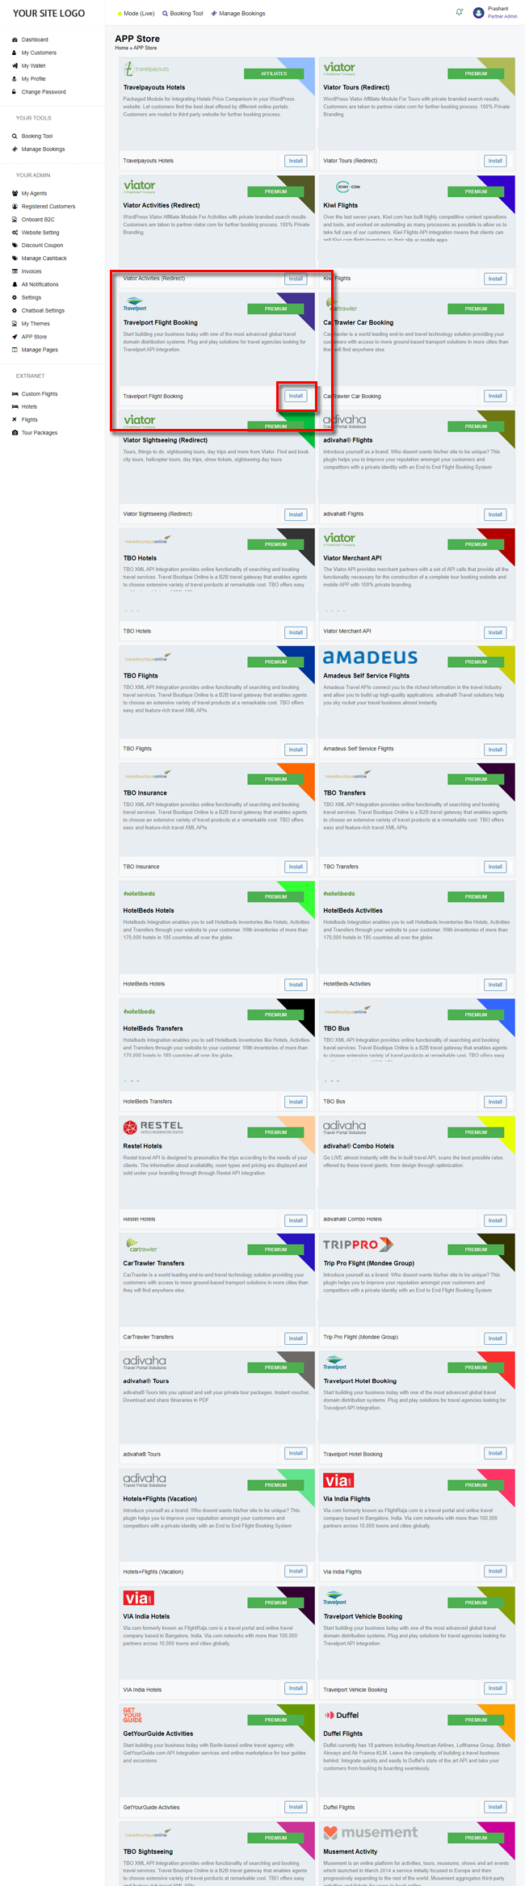Install the HotelBeds Hotels app
The image size is (525, 1886).
tap(296, 985)
